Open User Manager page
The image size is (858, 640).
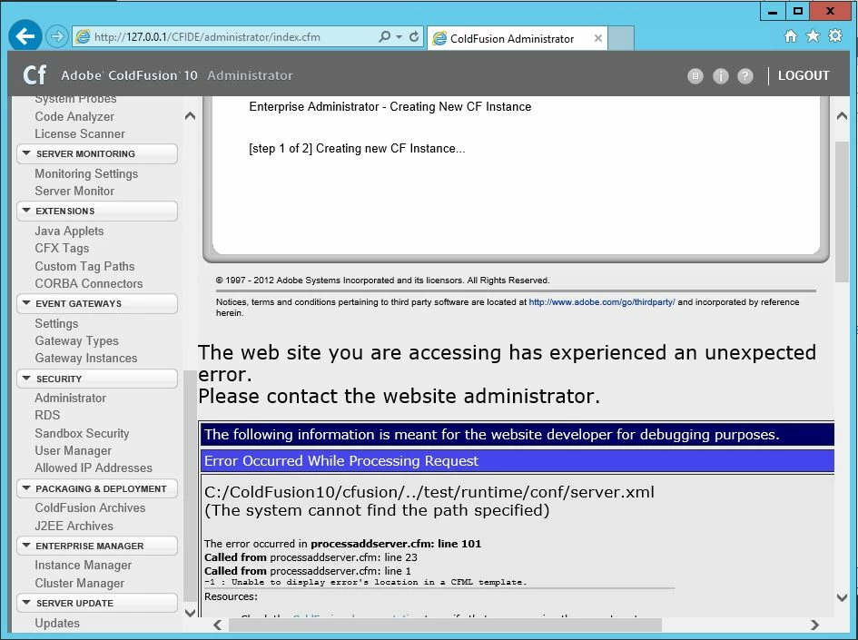click(x=74, y=451)
